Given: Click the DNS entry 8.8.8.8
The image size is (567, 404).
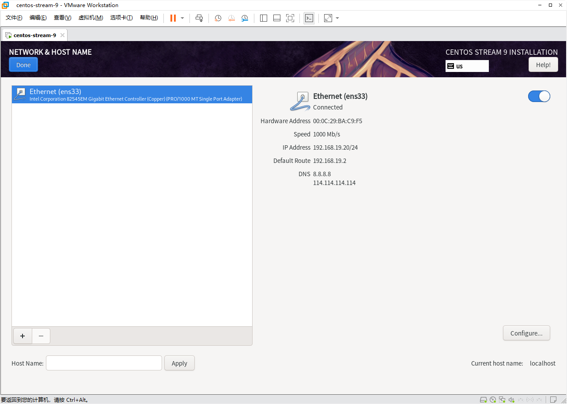Looking at the screenshot, I should (322, 174).
